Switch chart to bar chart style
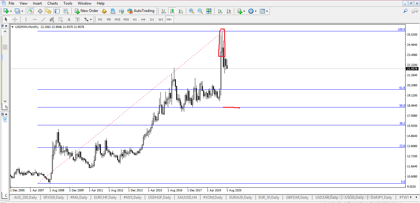 [164, 11]
